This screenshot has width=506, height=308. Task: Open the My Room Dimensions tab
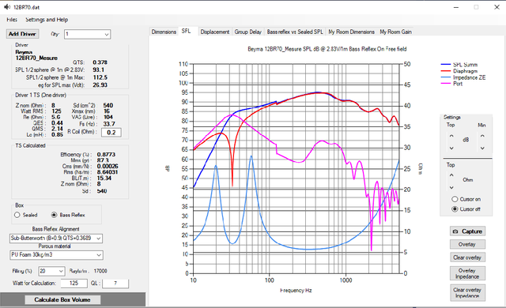click(x=351, y=32)
